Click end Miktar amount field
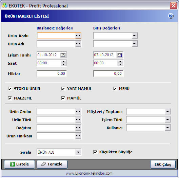This screenshot has width=179, height=178. (x=108, y=73)
